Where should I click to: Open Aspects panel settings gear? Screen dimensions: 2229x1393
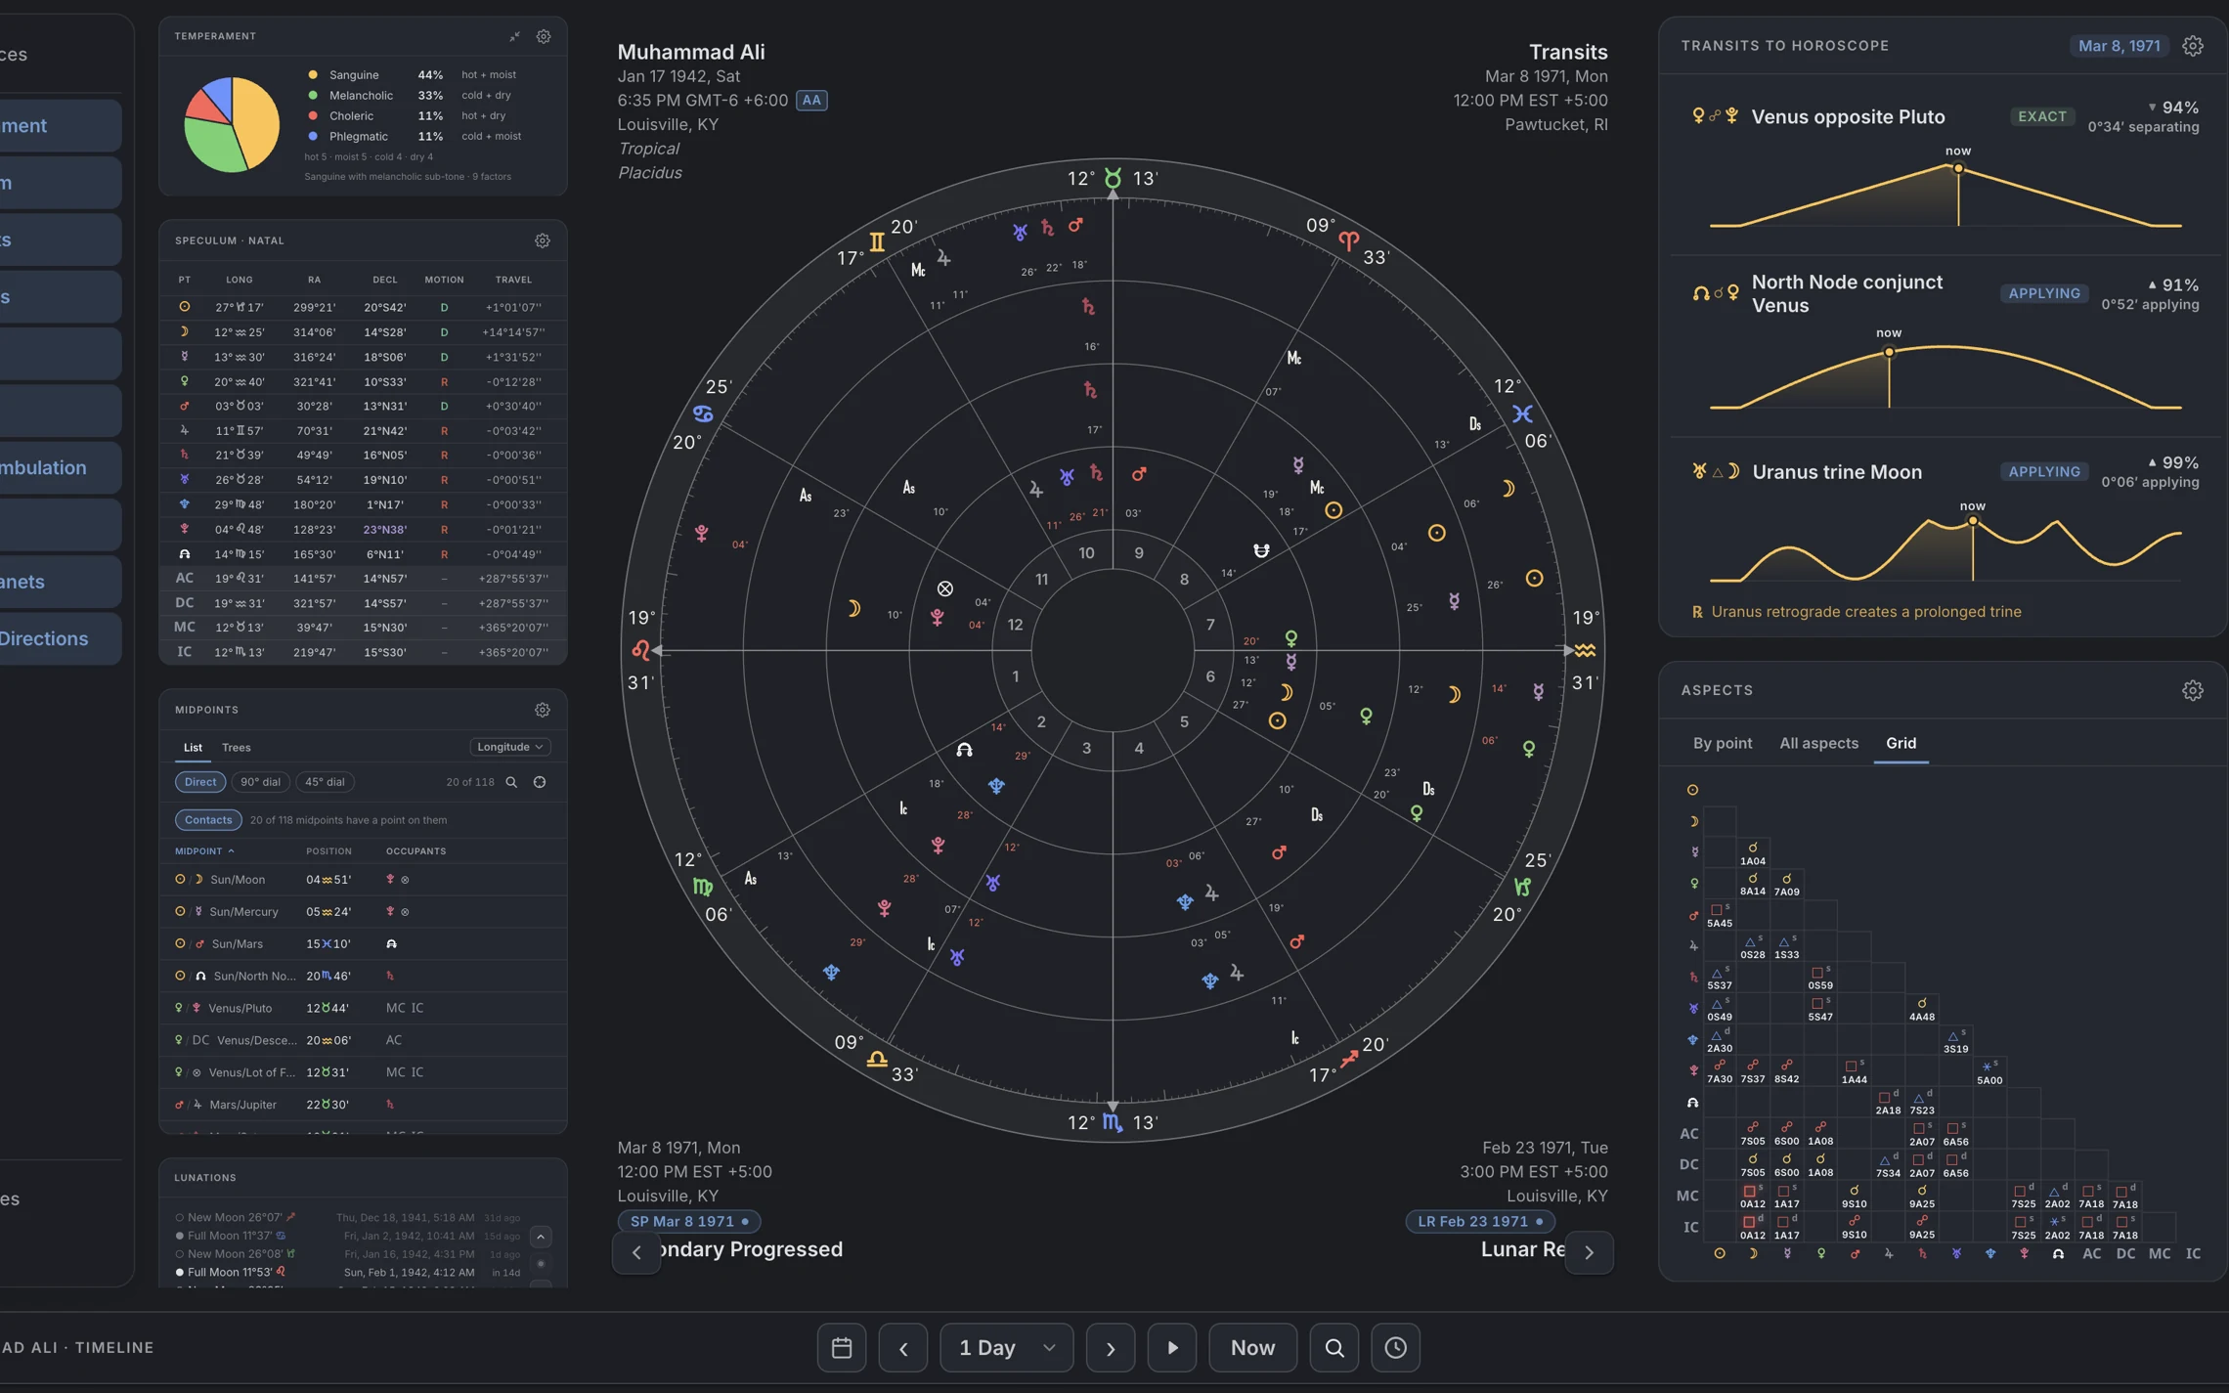pyautogui.click(x=2193, y=690)
